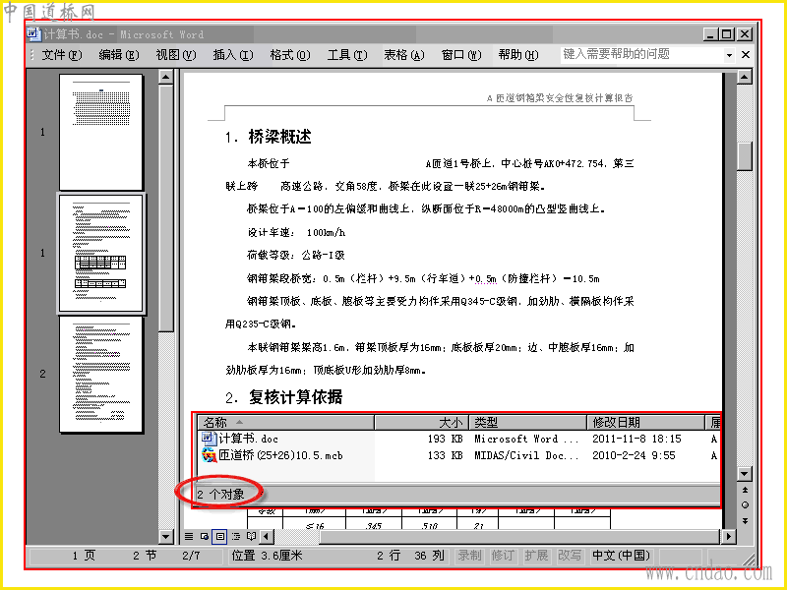Switch to Normal view using the bottom-left view icon
This screenshot has height=590, width=787.
pyautogui.click(x=189, y=536)
